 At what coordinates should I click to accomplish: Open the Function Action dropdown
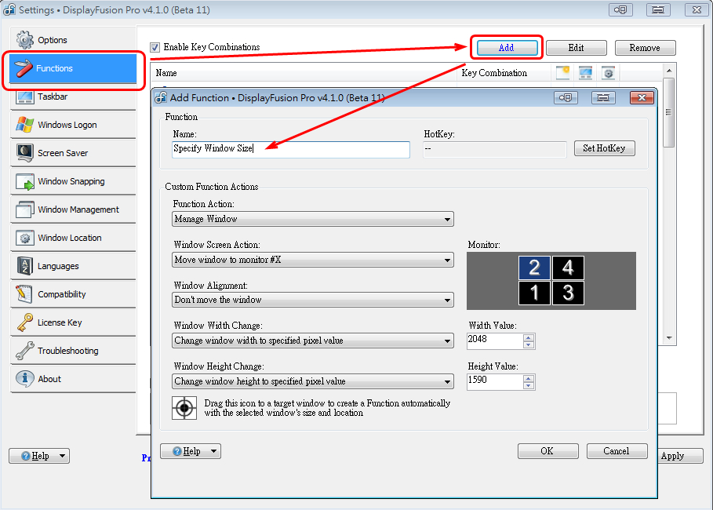tap(313, 219)
